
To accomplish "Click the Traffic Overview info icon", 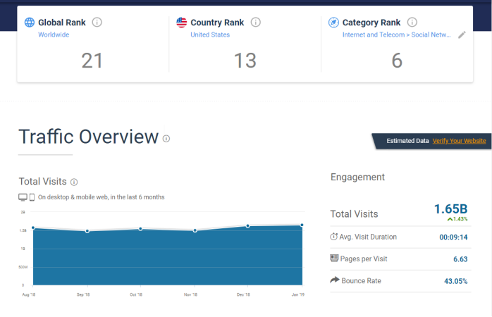I will point(166,139).
